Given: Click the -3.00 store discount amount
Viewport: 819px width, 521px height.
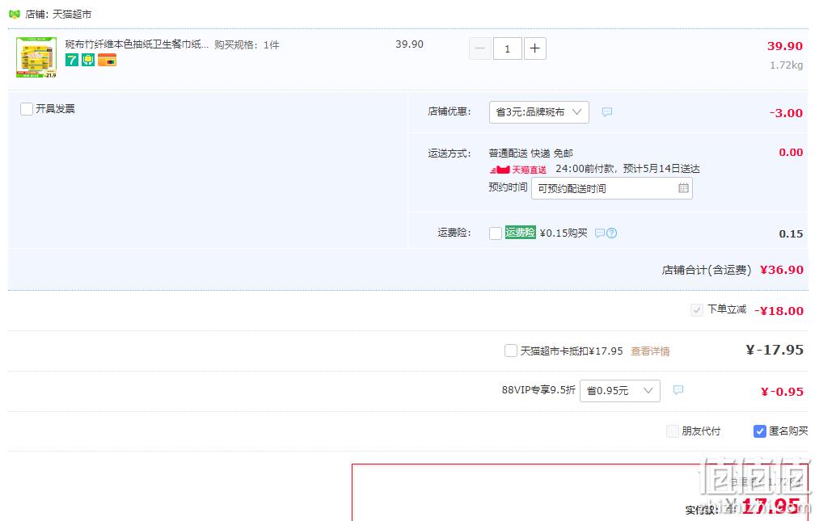Looking at the screenshot, I should [x=786, y=113].
